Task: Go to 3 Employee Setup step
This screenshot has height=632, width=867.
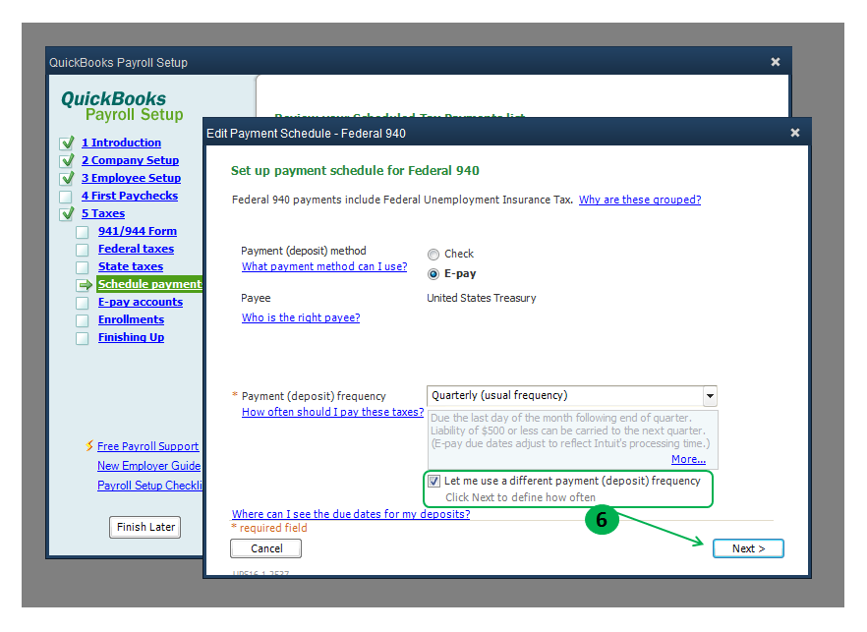Action: (x=131, y=178)
